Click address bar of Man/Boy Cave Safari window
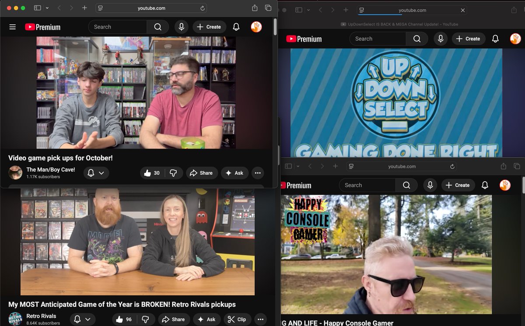The width and height of the screenshot is (525, 326). point(151,8)
